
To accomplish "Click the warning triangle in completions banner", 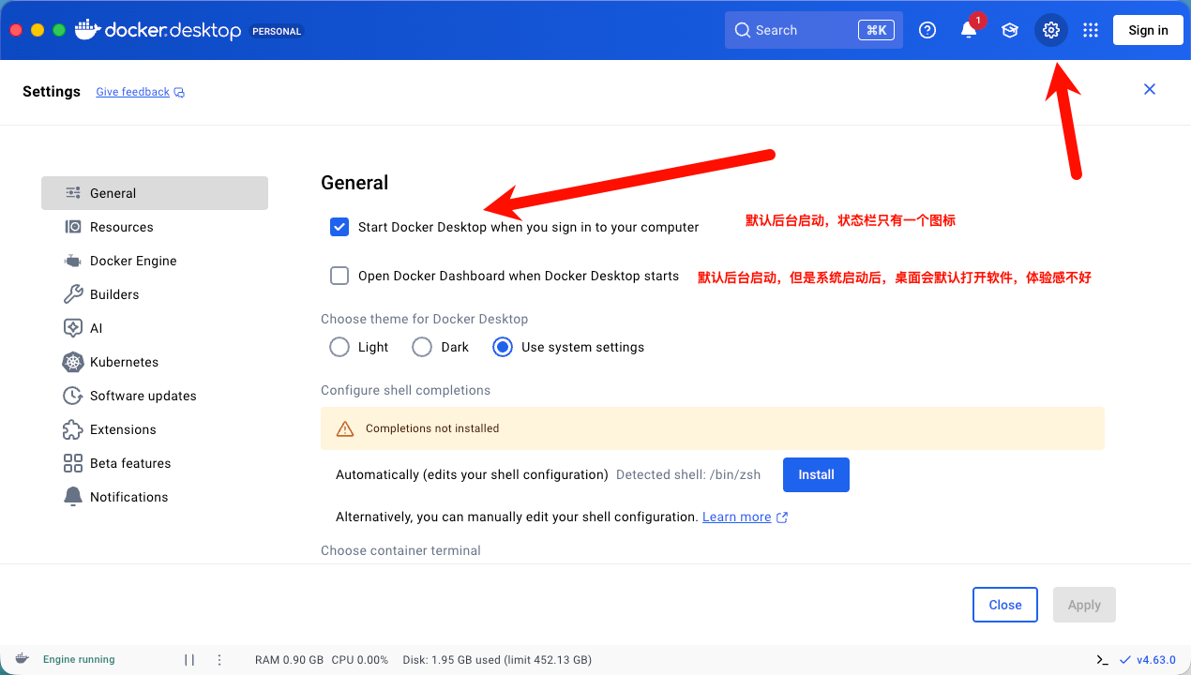I will [x=345, y=428].
